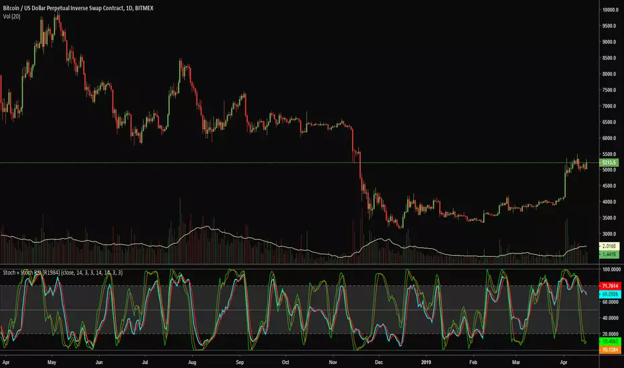The width and height of the screenshot is (624, 368).
Task: Click the Jul date axis label
Action: pos(145,363)
